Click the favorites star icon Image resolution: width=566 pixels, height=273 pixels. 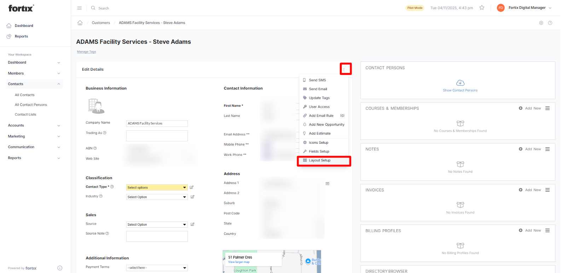(482, 8)
